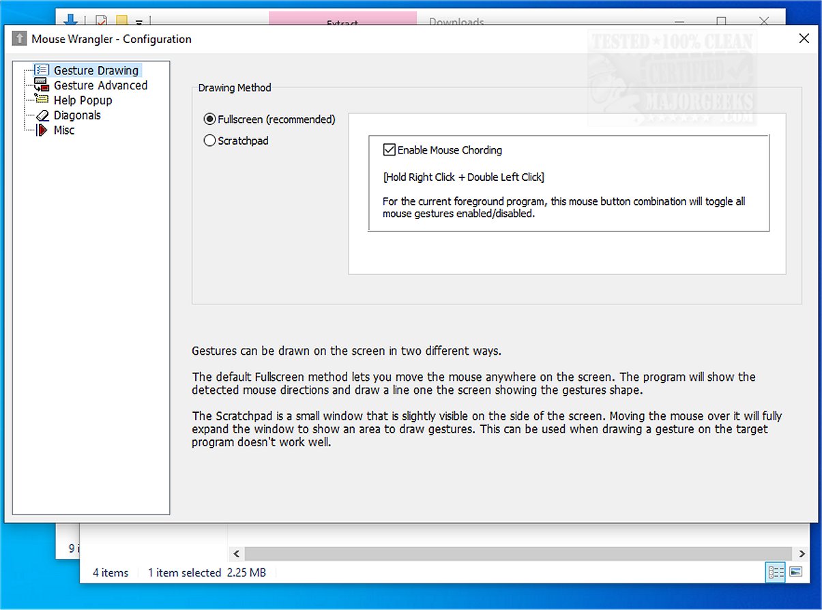Open the Gesture Advanced settings page
The image size is (822, 610).
101,85
